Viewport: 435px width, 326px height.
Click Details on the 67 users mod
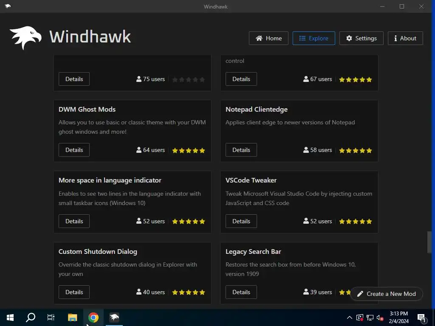pyautogui.click(x=241, y=79)
